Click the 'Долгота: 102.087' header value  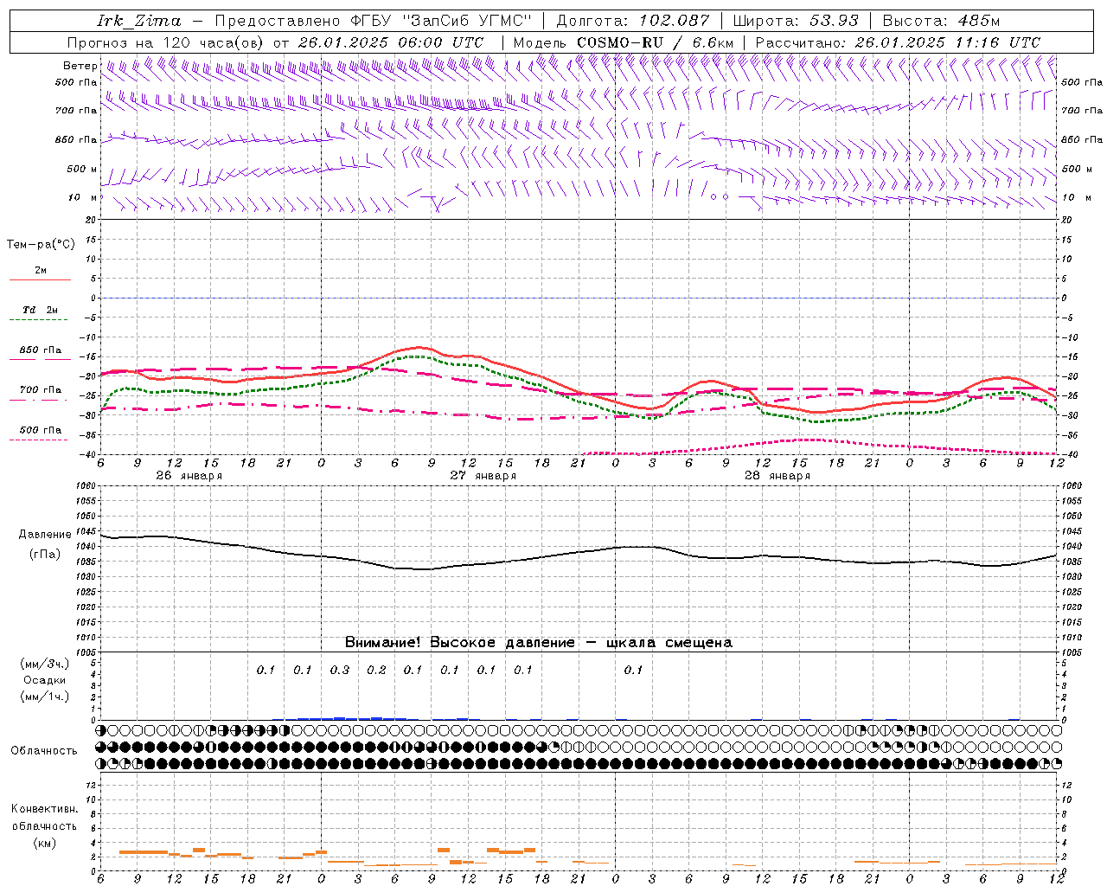click(x=632, y=21)
